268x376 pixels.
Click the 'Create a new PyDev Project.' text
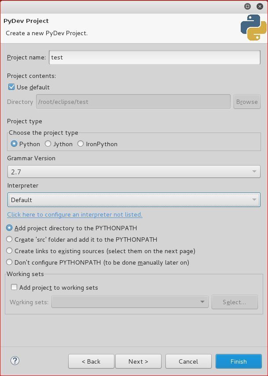pyautogui.click(x=47, y=33)
